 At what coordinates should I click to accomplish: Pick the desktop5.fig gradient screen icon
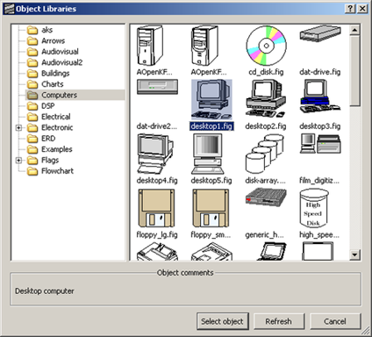[x=208, y=154]
